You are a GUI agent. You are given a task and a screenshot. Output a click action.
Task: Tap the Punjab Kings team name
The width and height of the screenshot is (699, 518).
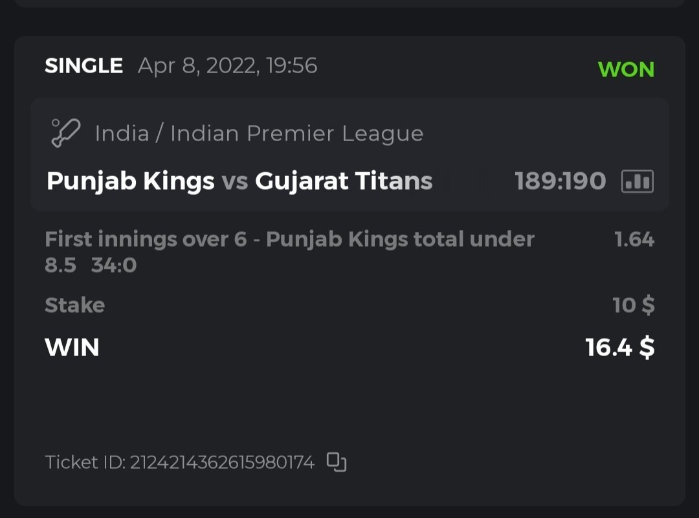click(x=130, y=181)
